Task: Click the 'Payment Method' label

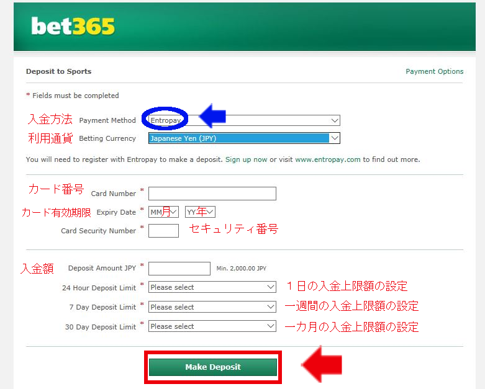Action: [107, 120]
